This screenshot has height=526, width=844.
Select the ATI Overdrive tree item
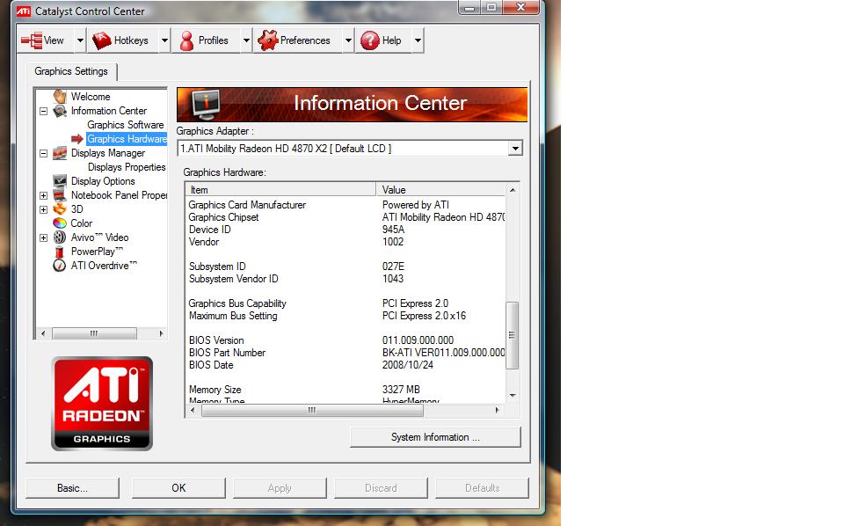104,266
